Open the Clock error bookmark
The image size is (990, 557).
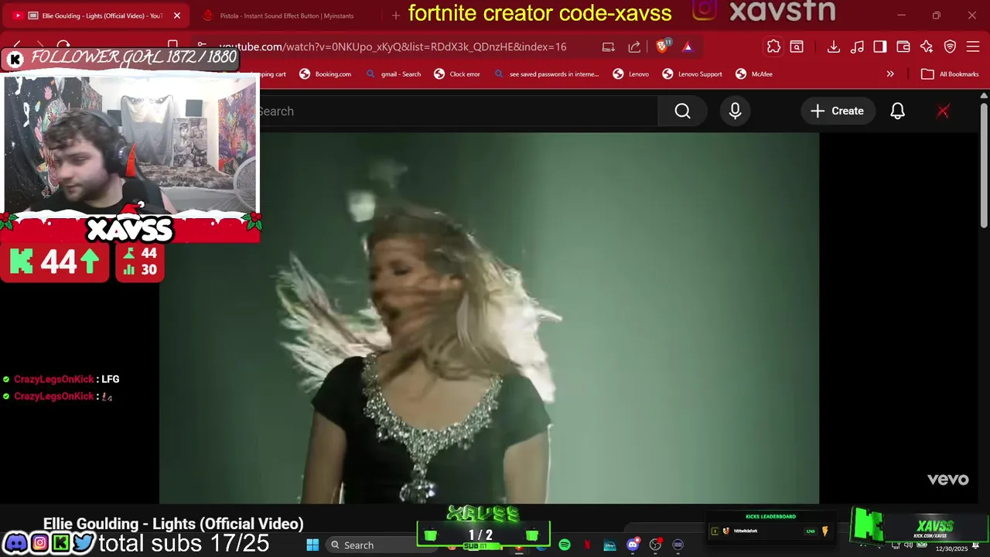457,74
